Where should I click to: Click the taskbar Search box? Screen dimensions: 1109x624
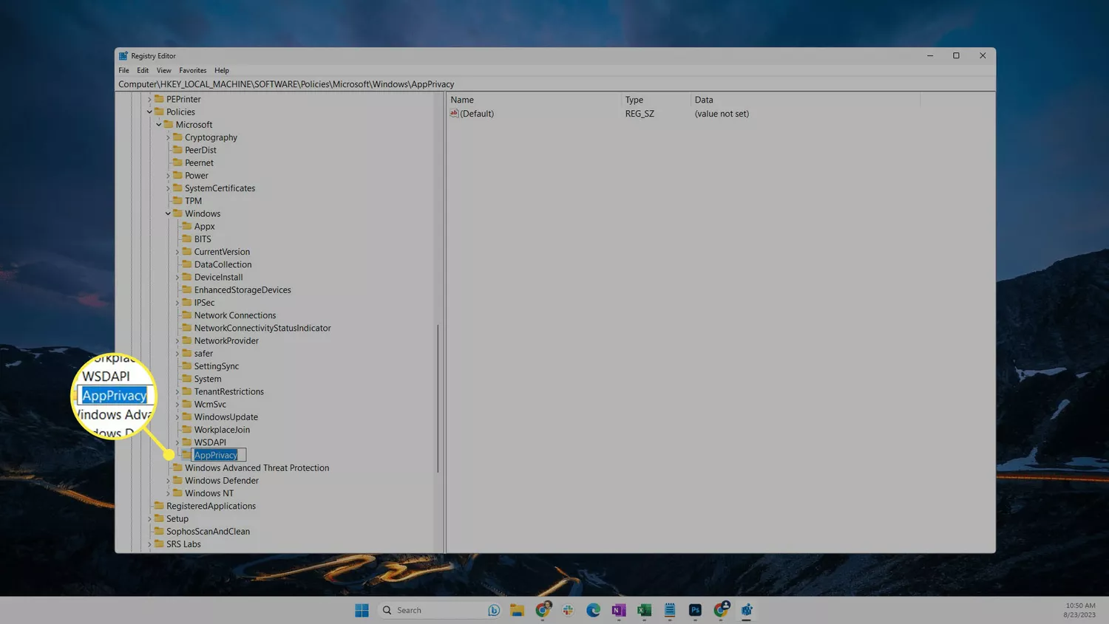441,610
